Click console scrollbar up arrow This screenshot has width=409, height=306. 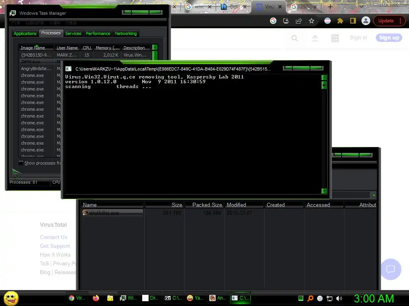324,77
